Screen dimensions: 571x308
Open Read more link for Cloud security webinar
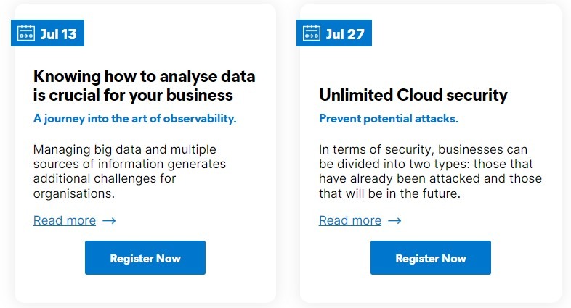coord(350,220)
